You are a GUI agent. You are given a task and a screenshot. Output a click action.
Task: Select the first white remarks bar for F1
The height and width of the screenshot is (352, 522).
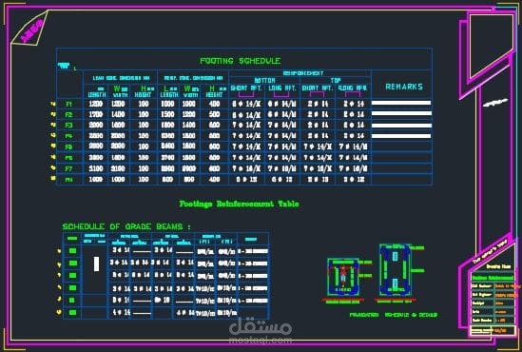[x=401, y=103]
